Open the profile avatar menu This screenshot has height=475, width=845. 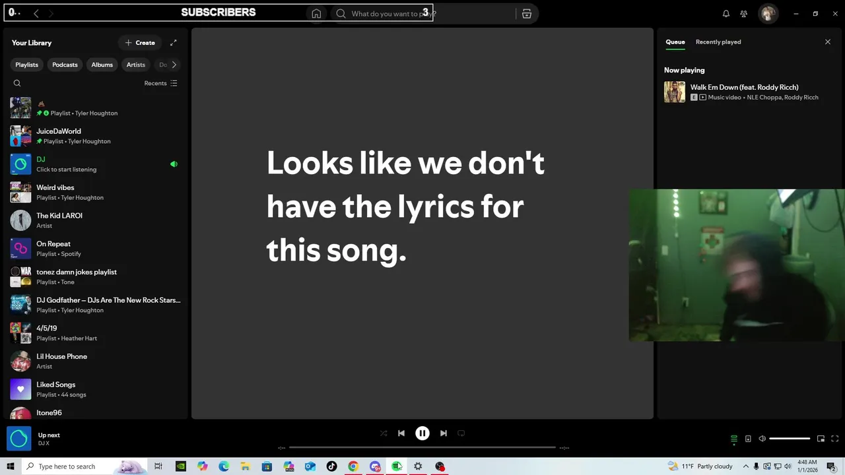pos(768,14)
